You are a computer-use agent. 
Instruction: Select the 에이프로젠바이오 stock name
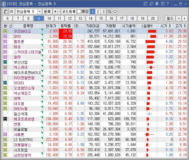(28, 73)
